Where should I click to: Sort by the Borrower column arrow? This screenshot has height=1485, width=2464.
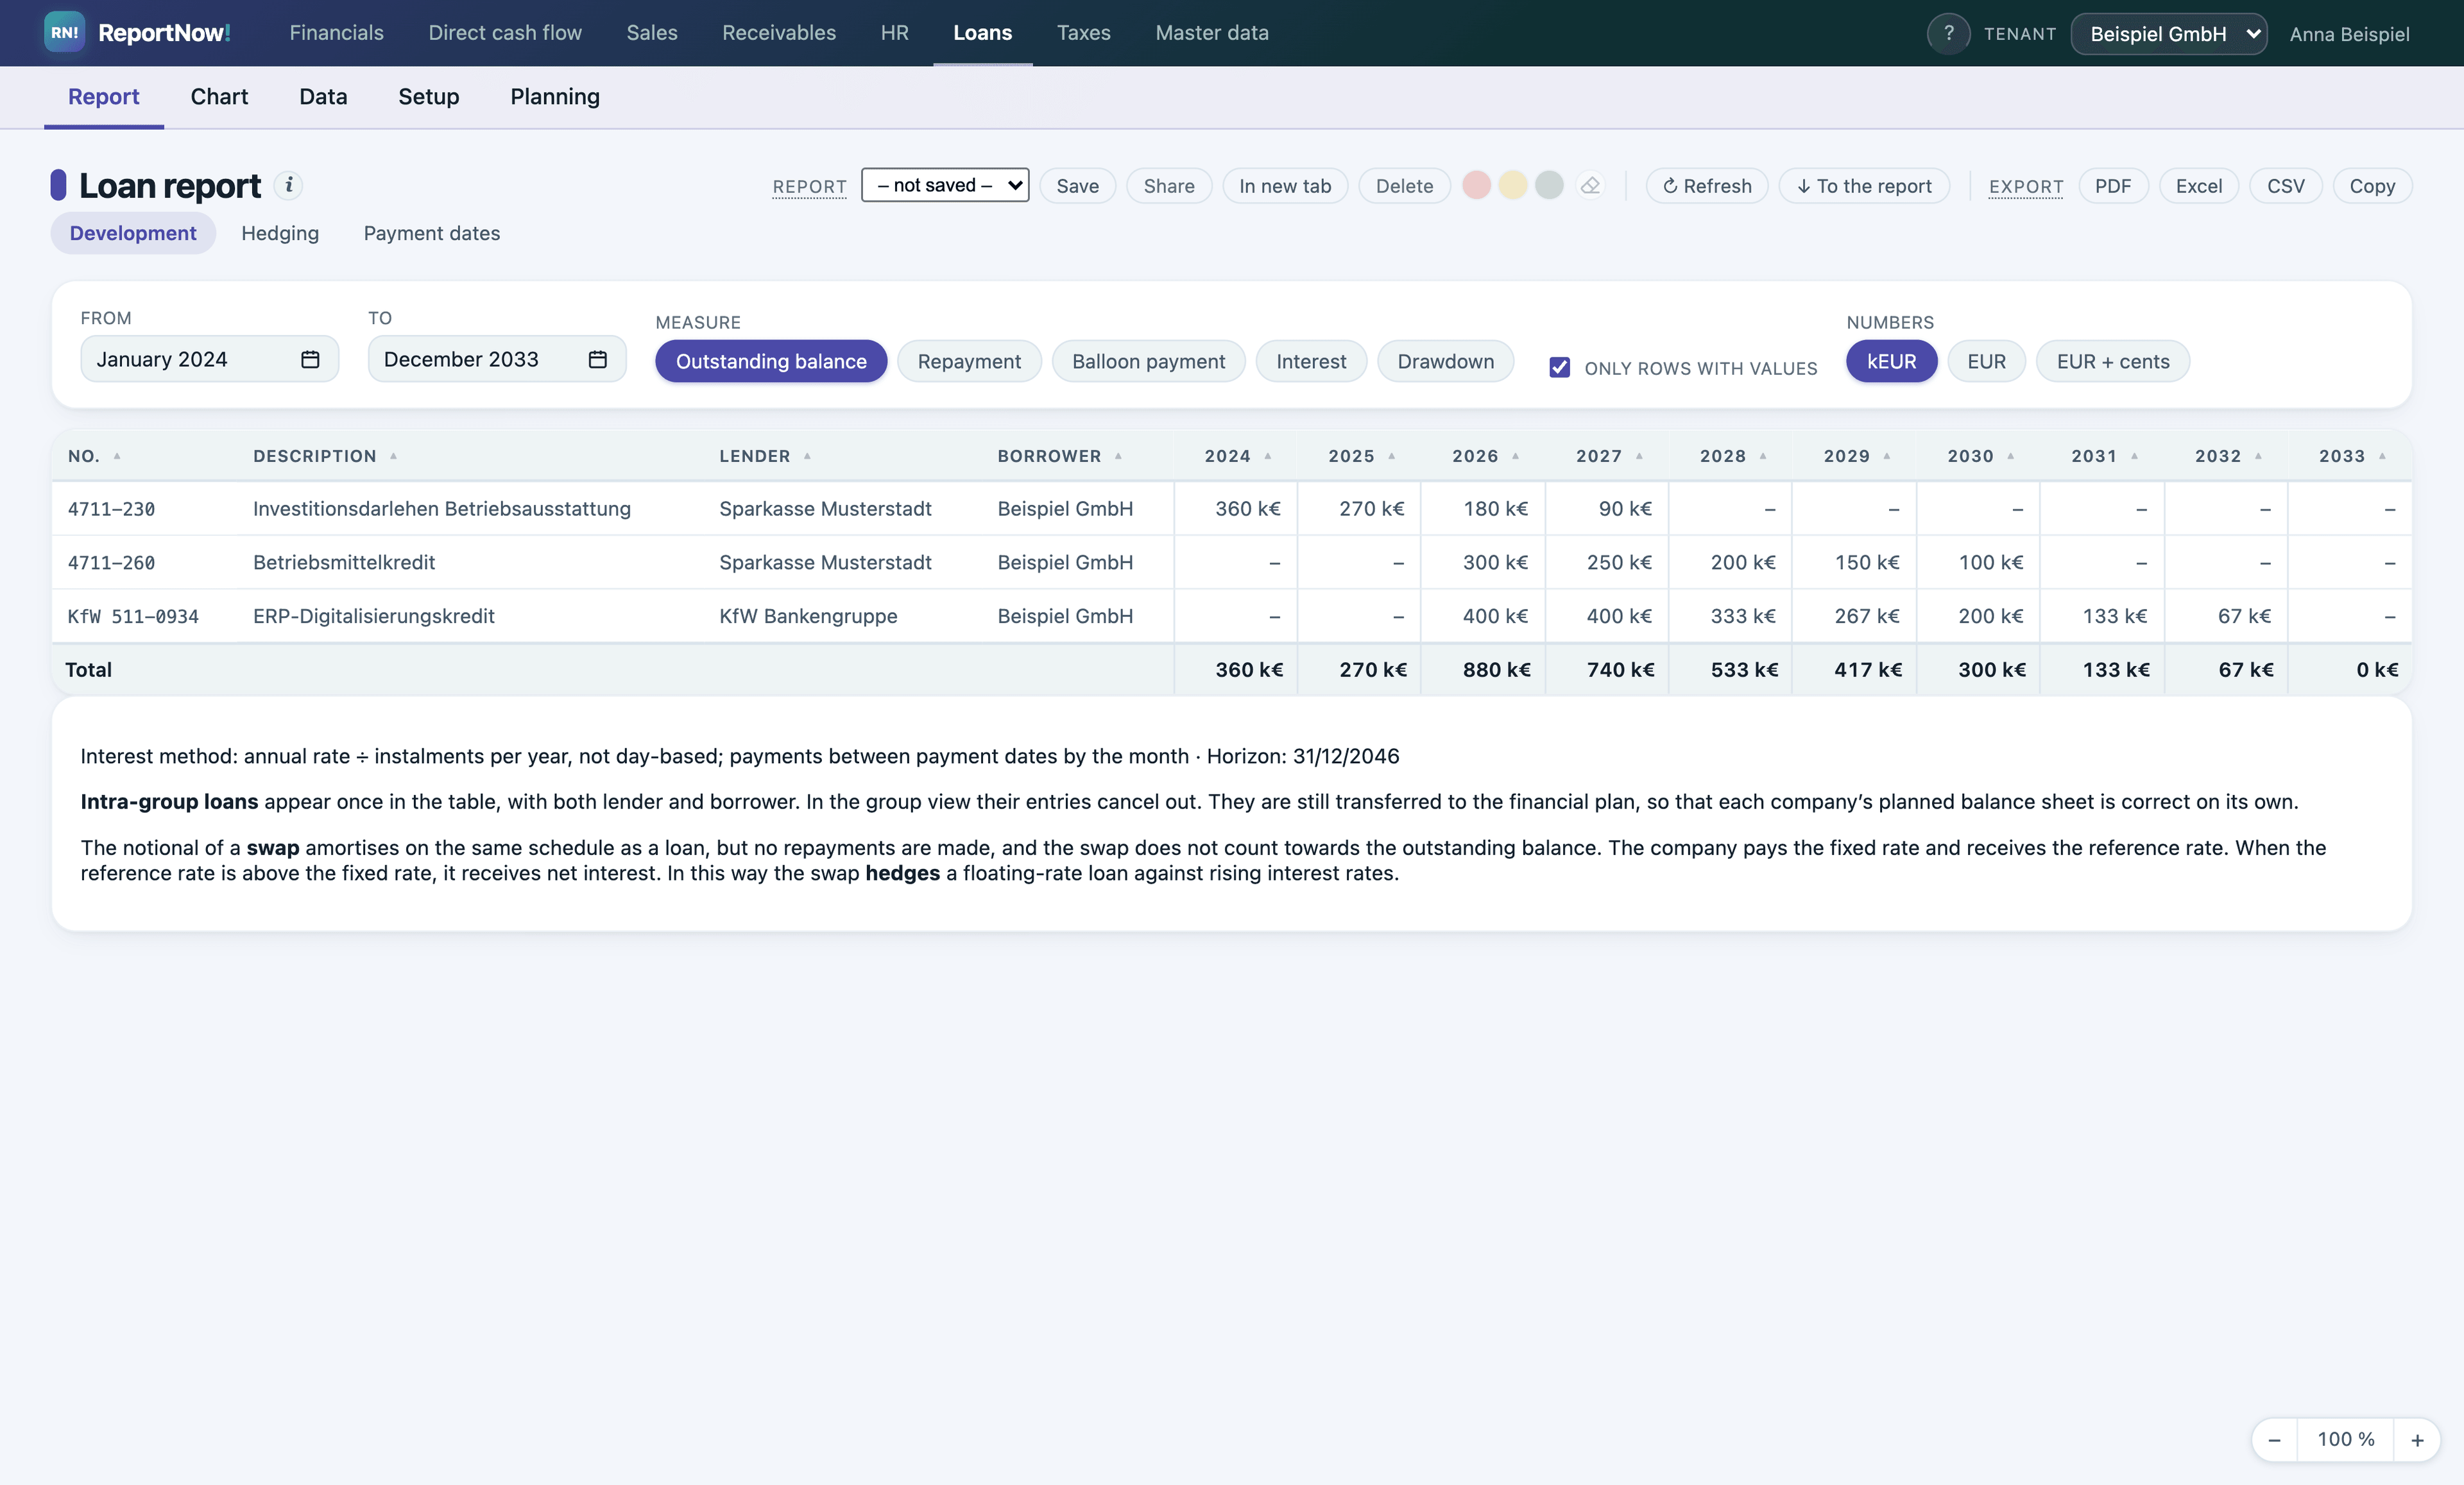point(1118,456)
